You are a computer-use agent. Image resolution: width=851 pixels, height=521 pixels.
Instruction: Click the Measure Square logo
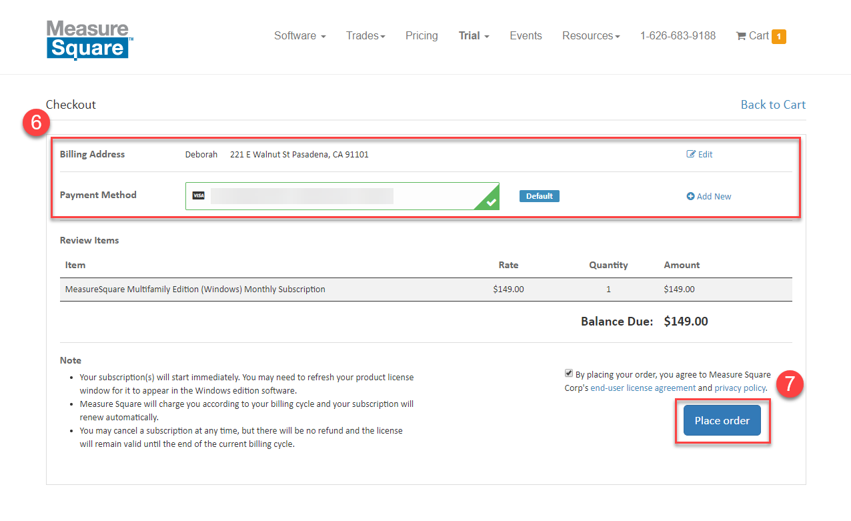pos(90,39)
